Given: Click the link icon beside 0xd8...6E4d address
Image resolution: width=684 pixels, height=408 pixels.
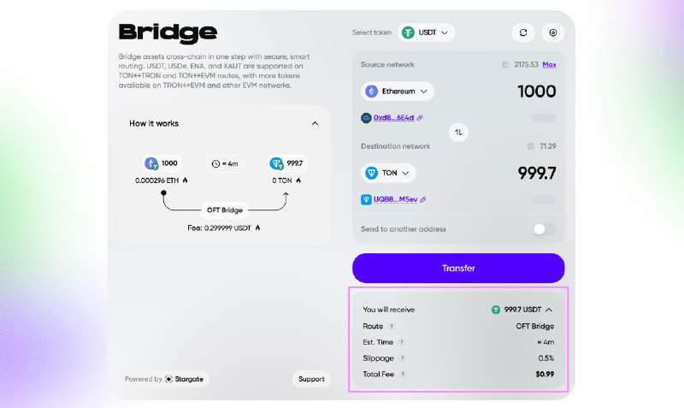Looking at the screenshot, I should tap(420, 118).
